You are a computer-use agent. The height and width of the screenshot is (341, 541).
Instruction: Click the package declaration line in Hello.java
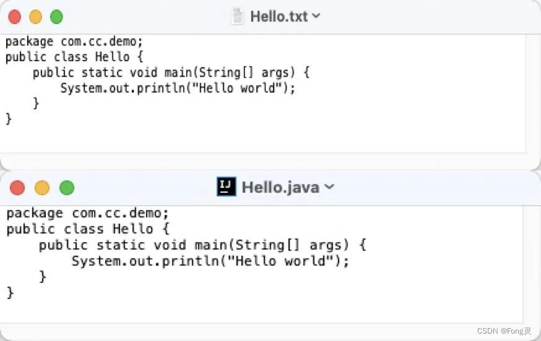pyautogui.click(x=87, y=213)
